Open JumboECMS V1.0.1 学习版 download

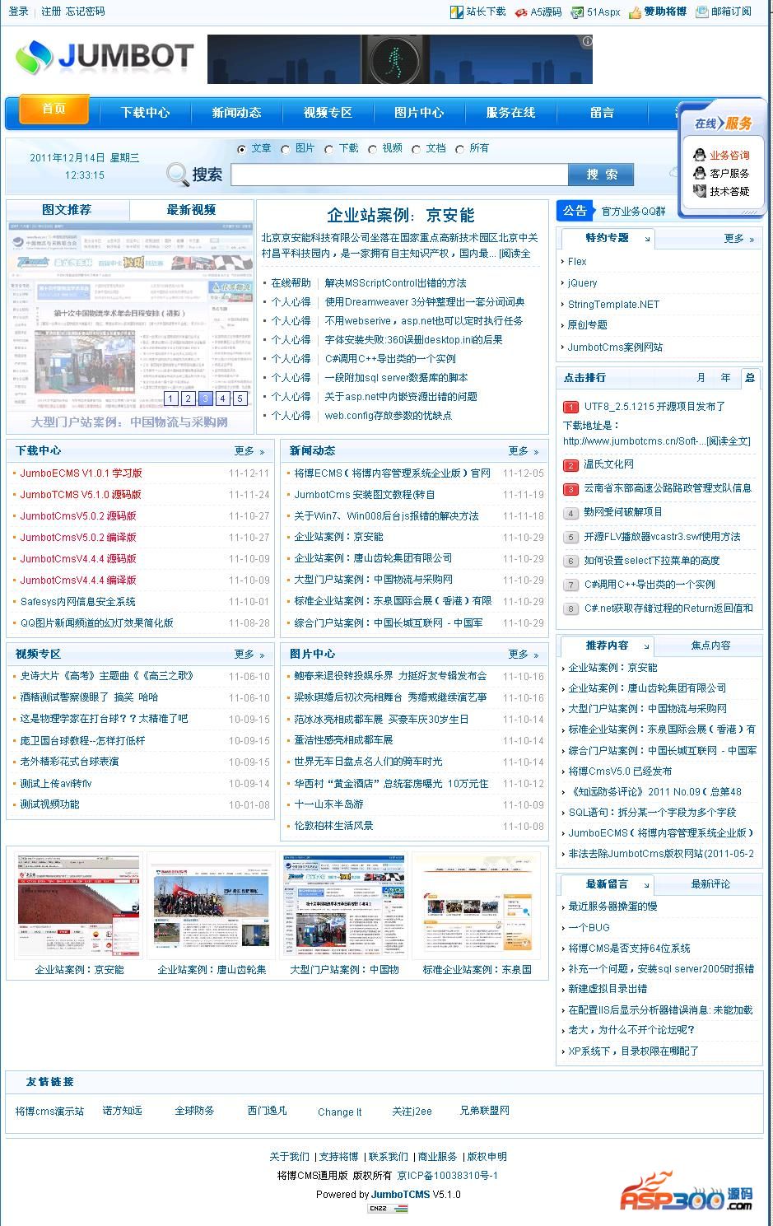coord(81,473)
